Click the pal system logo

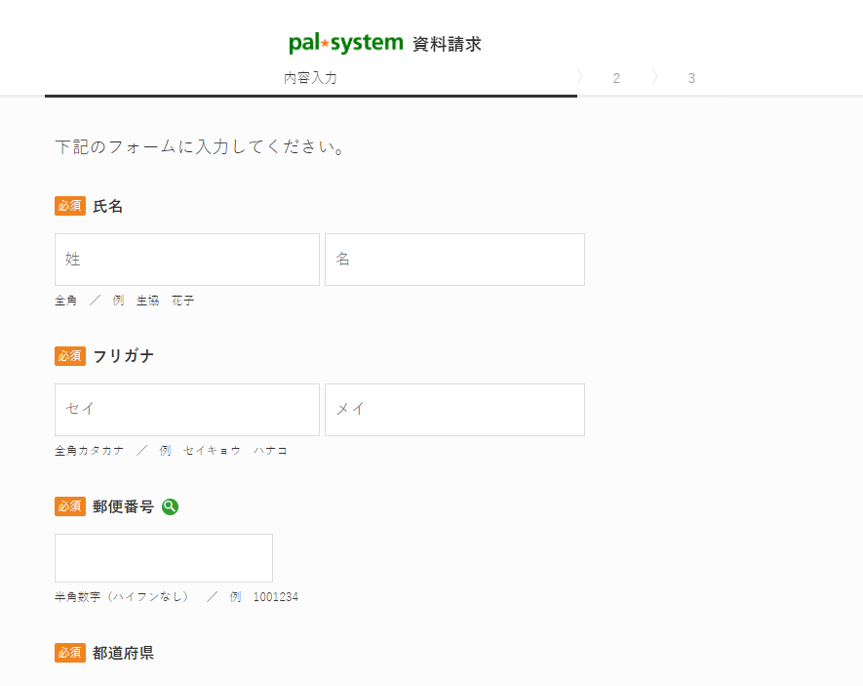point(346,42)
